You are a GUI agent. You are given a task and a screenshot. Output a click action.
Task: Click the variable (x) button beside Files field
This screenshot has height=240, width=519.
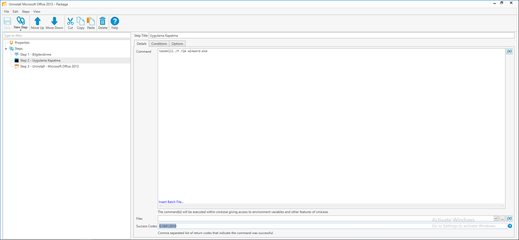(x=510, y=218)
